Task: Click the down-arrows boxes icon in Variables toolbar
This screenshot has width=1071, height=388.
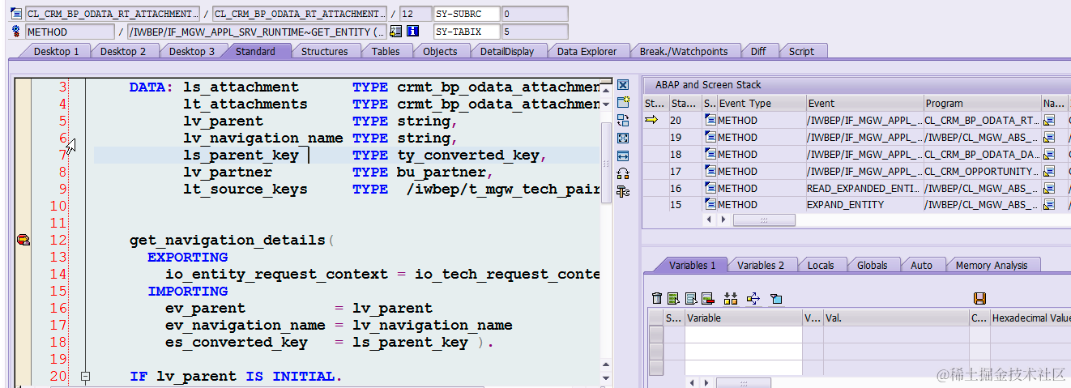Action: (x=731, y=298)
